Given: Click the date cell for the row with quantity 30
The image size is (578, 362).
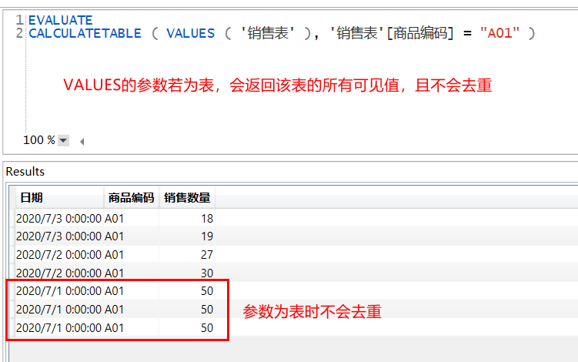Looking at the screenshot, I should [x=59, y=273].
